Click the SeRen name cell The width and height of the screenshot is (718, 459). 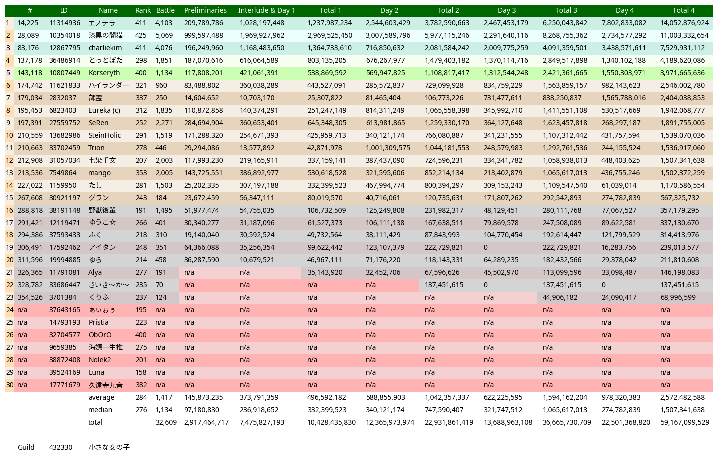[x=98, y=123]
